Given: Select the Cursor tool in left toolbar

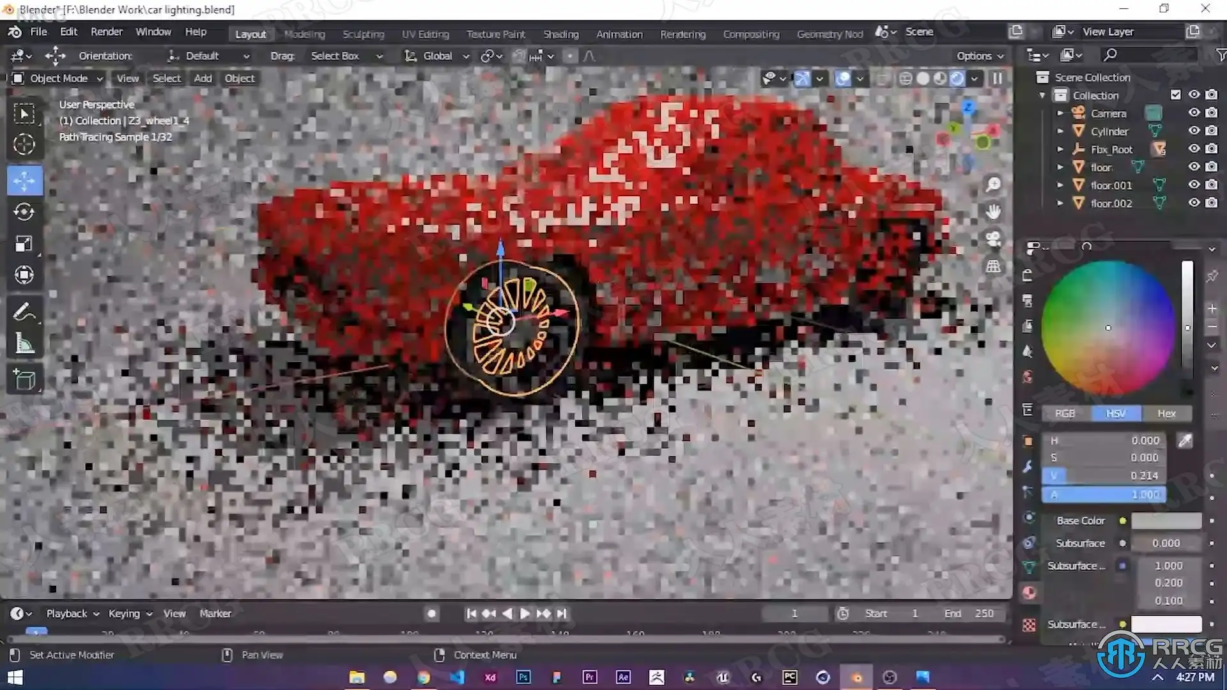Looking at the screenshot, I should (x=24, y=145).
